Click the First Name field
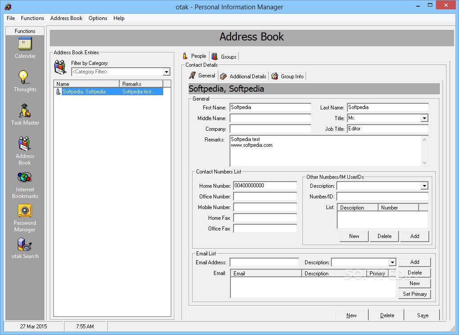Screen dimensions: 459x335 coord(270,107)
